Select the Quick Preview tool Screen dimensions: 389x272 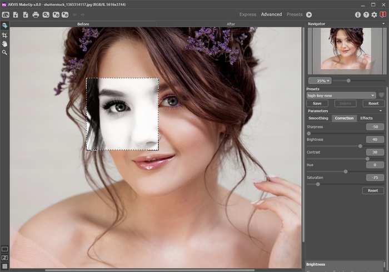[x=4, y=26]
